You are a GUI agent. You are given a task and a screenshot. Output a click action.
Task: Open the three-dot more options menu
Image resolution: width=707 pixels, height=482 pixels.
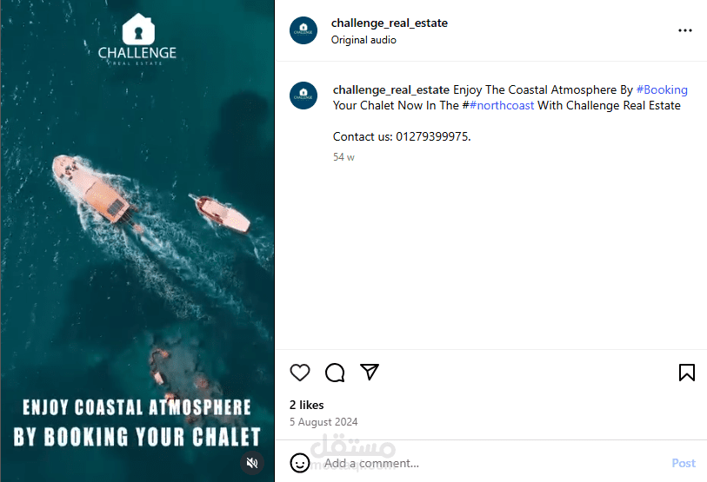(x=685, y=30)
